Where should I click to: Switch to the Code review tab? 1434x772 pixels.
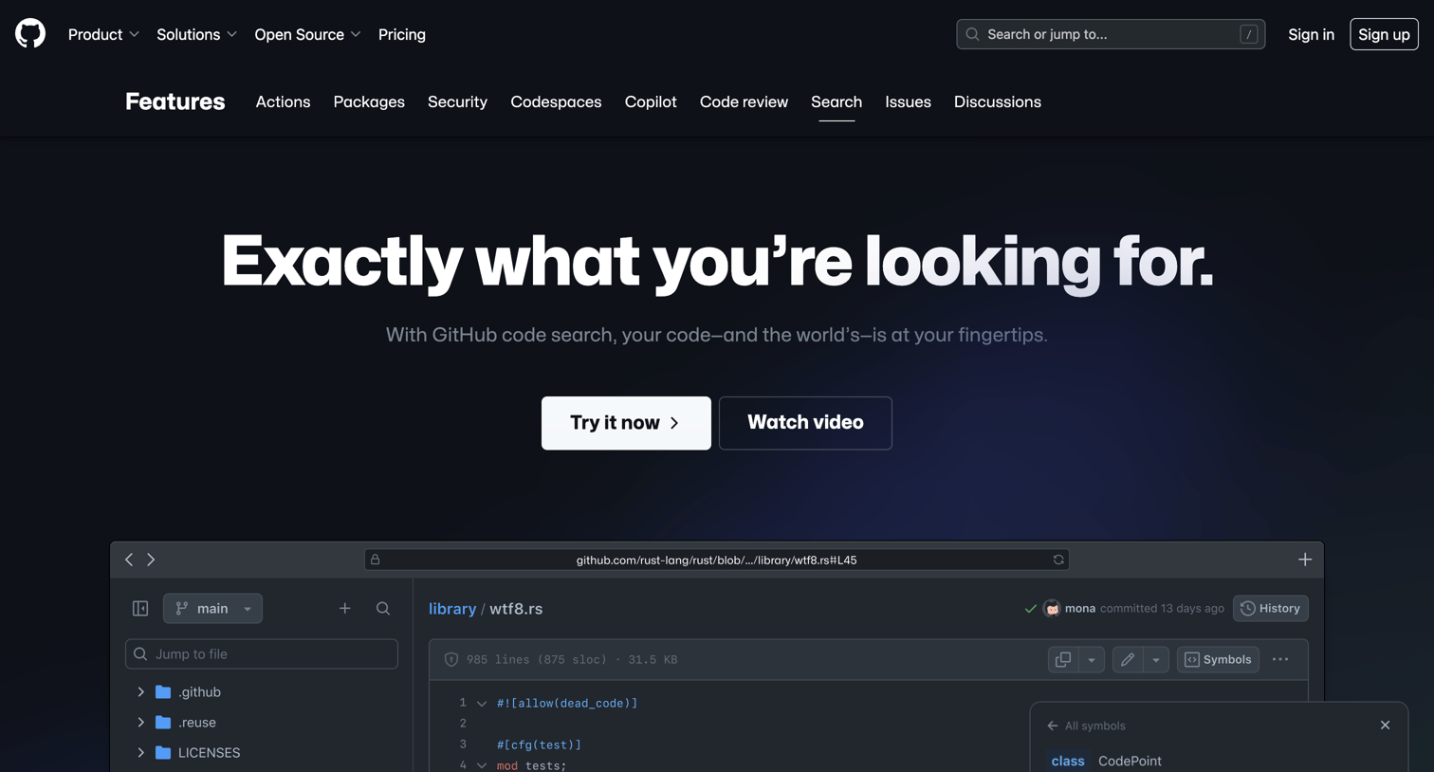coord(744,101)
